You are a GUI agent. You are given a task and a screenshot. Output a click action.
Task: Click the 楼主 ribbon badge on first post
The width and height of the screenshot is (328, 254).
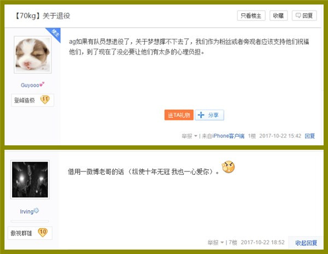pos(54,33)
